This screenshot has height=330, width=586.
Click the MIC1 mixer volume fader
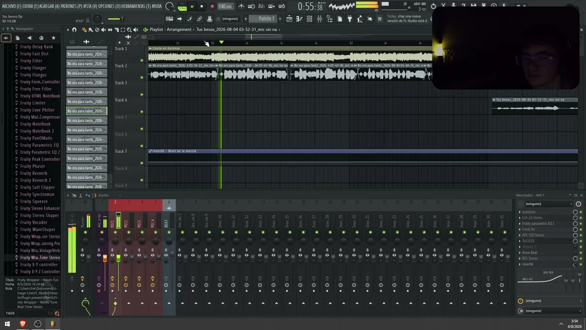[118, 258]
